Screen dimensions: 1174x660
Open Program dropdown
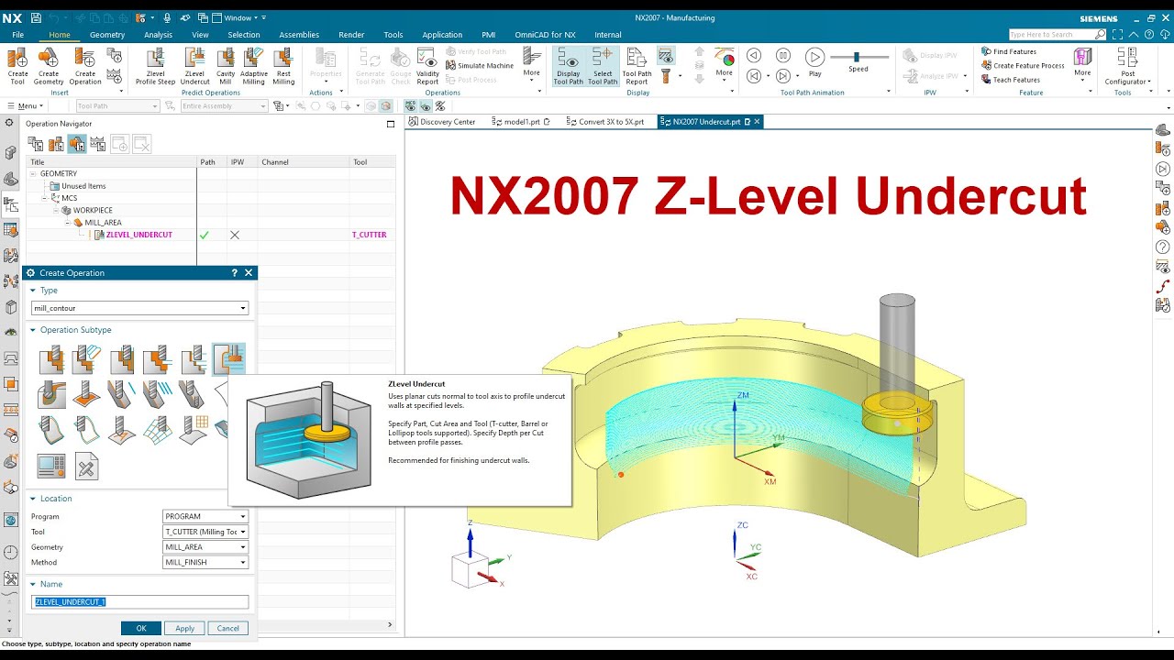click(205, 516)
